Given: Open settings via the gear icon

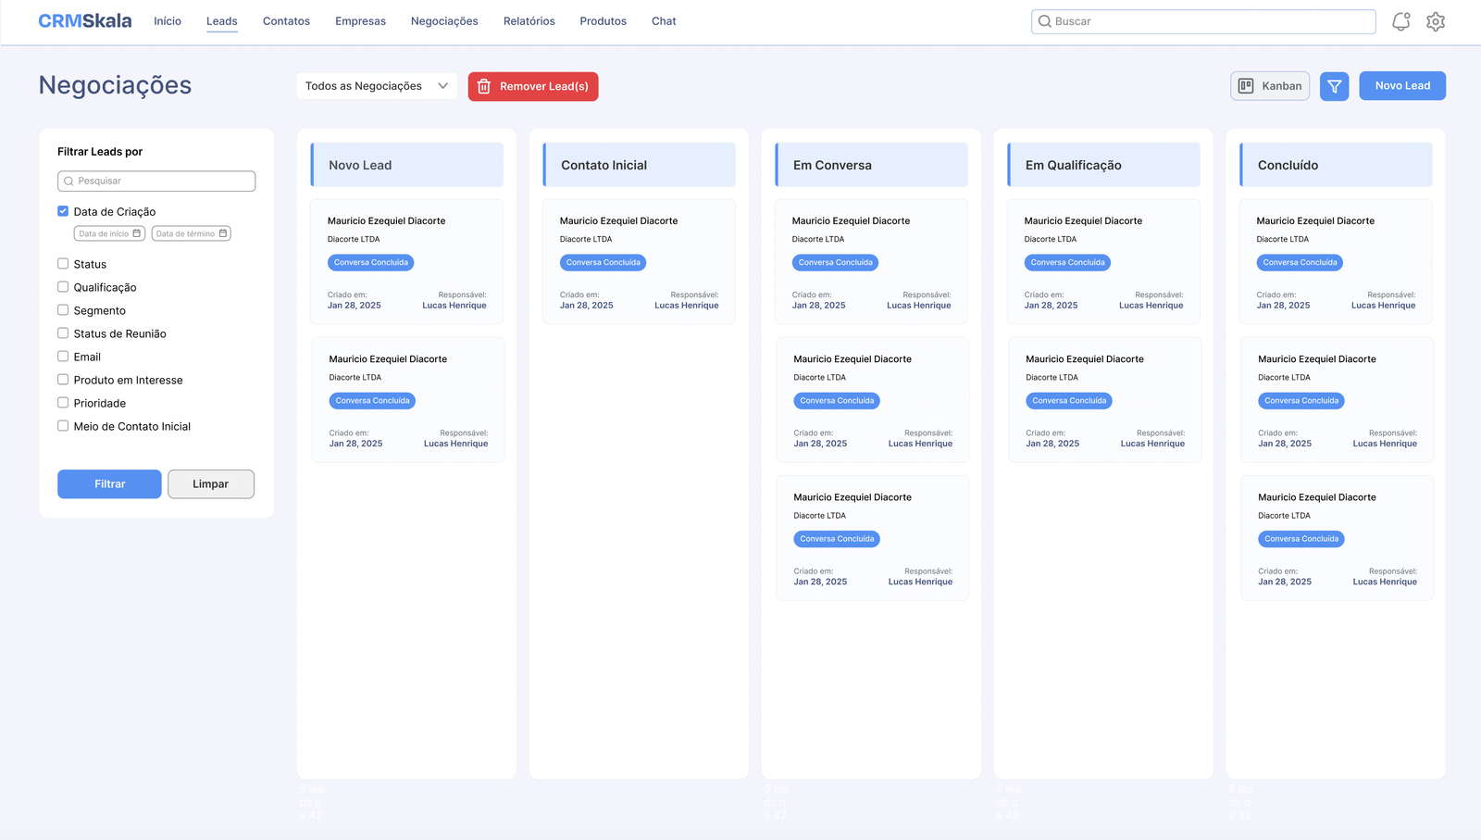Looking at the screenshot, I should [x=1435, y=21].
